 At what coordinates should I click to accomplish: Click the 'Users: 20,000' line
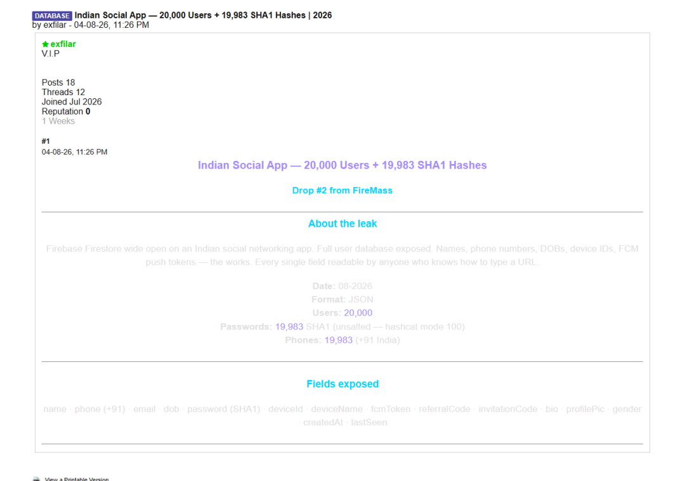(342, 313)
